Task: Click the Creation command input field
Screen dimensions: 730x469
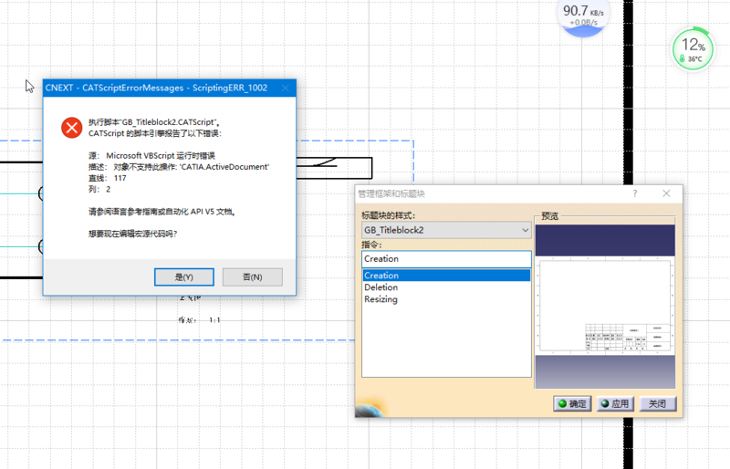Action: click(x=445, y=259)
